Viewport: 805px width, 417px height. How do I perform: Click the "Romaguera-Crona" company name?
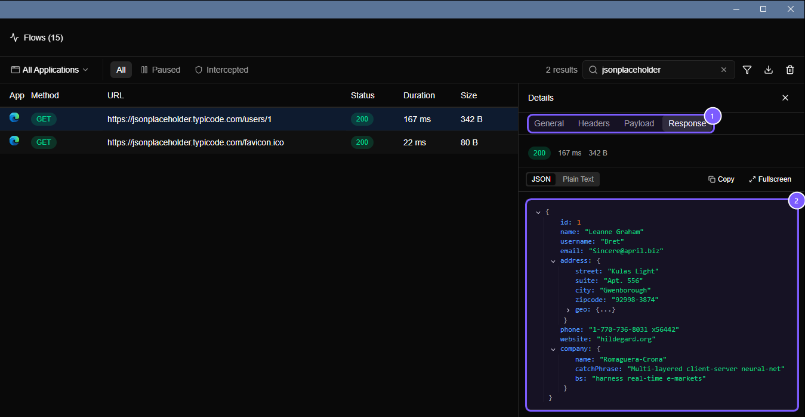pos(633,359)
